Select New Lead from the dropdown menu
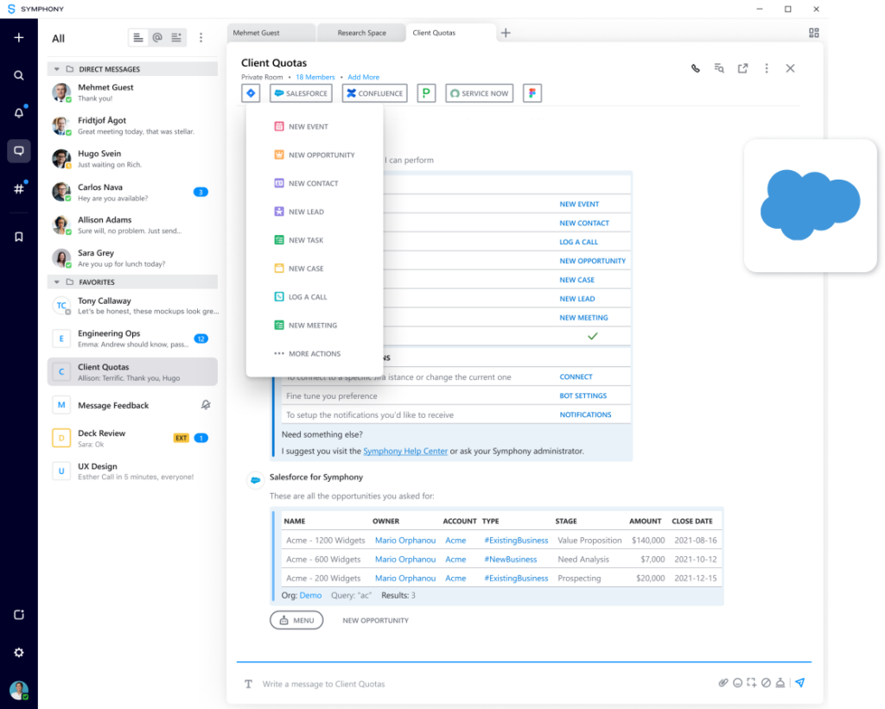 point(306,212)
